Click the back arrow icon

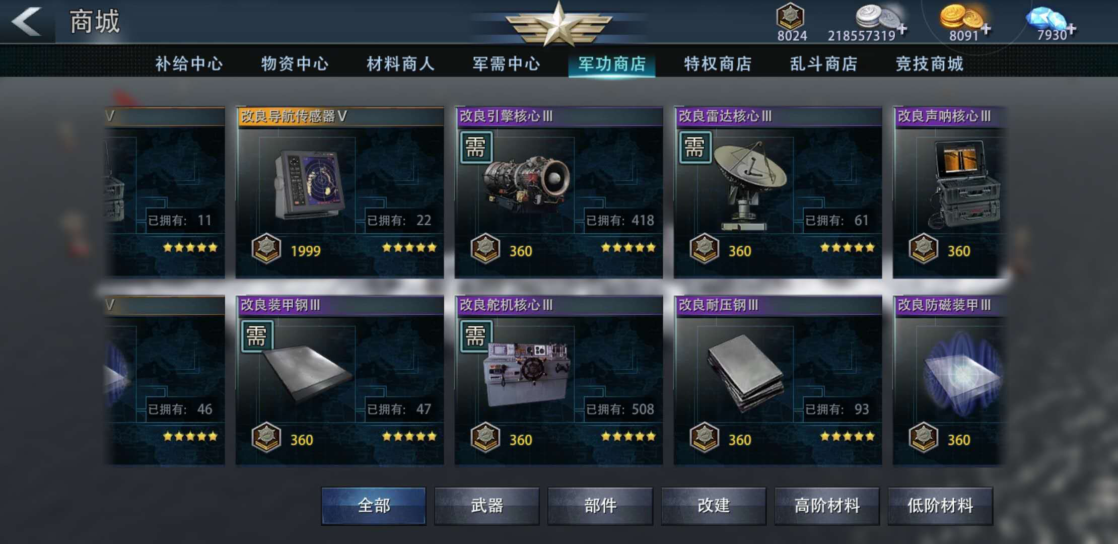(26, 21)
